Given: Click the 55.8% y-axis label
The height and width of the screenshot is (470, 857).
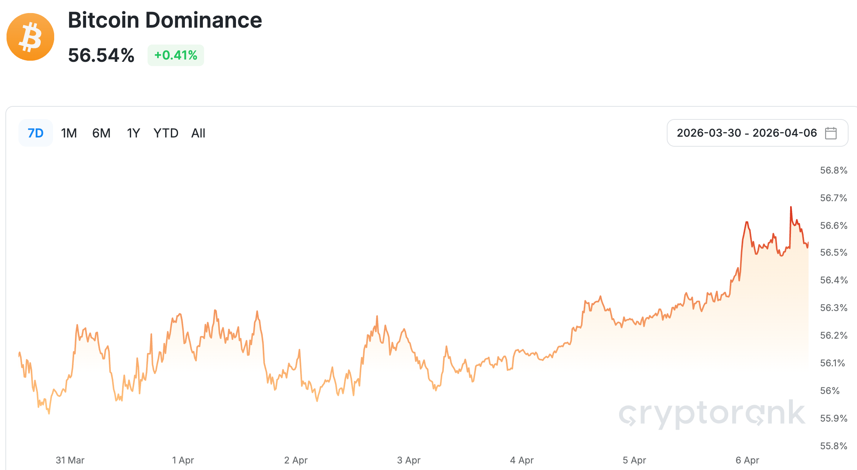Looking at the screenshot, I should [833, 446].
